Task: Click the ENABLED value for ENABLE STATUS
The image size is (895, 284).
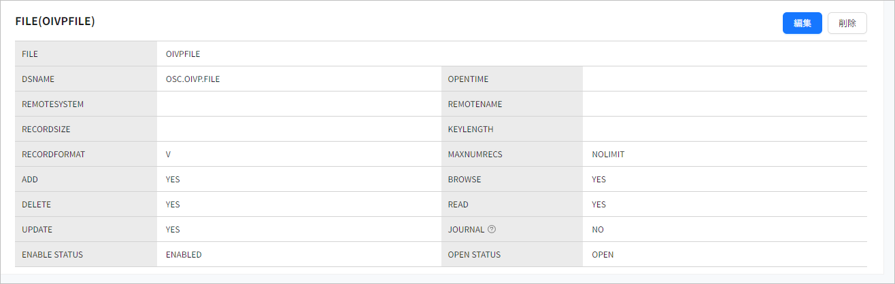Action: [184, 255]
